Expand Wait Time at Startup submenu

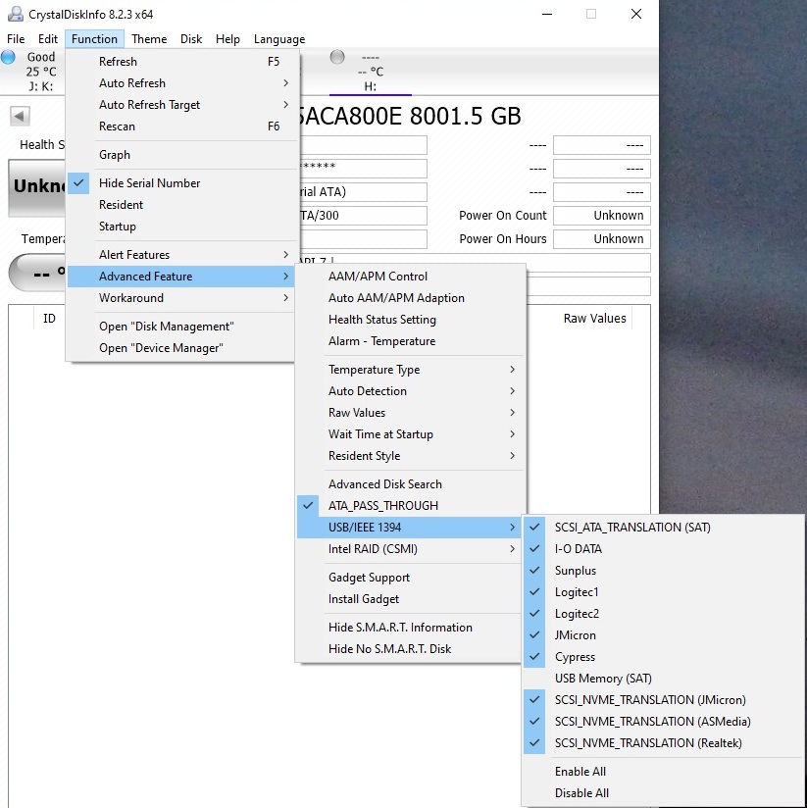(x=411, y=434)
